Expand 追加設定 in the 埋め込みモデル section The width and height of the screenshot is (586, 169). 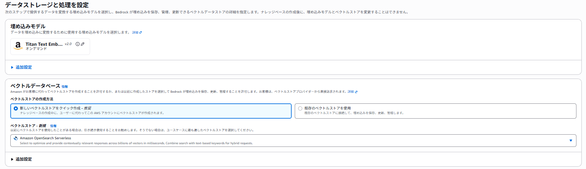pos(21,67)
